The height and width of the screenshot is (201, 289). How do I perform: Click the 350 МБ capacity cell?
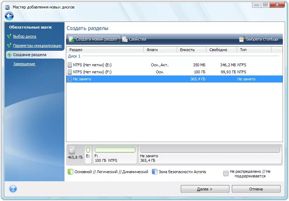point(199,65)
